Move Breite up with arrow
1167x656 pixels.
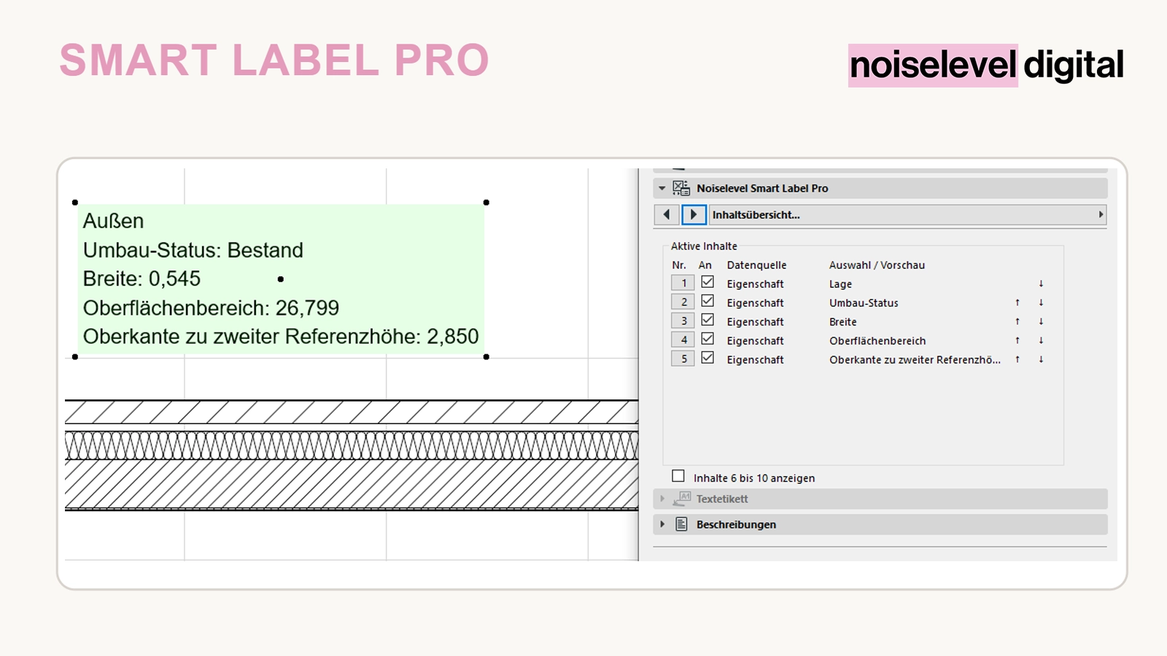tap(1017, 321)
